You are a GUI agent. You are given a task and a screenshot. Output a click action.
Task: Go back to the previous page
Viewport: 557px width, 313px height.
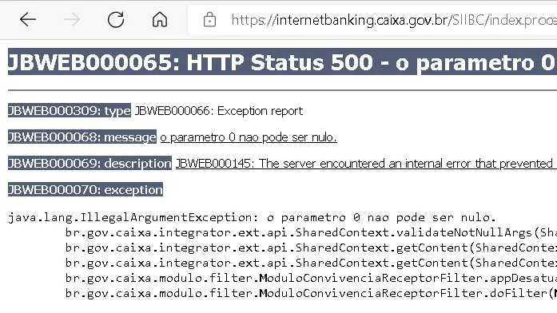click(28, 19)
